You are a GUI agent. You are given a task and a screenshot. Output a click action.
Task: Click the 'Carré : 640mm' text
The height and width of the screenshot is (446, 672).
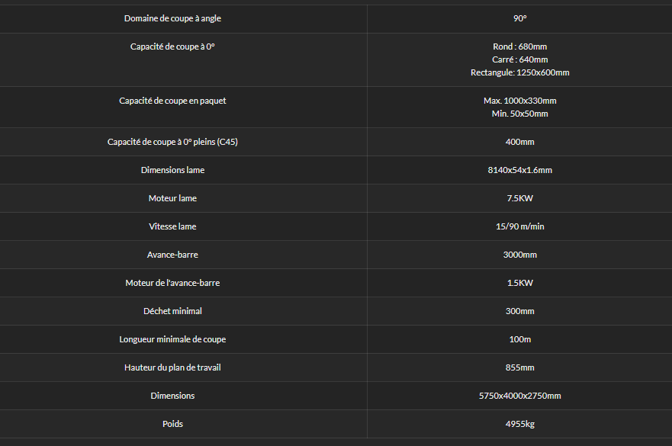[x=519, y=59]
